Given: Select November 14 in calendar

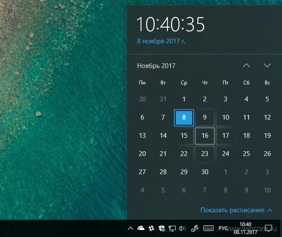Looking at the screenshot, I should [x=163, y=136].
